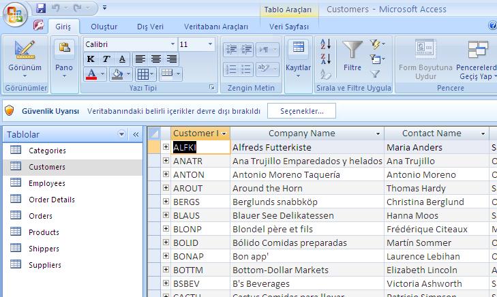
Task: Save the database with the floppy icon
Action: tap(41, 7)
